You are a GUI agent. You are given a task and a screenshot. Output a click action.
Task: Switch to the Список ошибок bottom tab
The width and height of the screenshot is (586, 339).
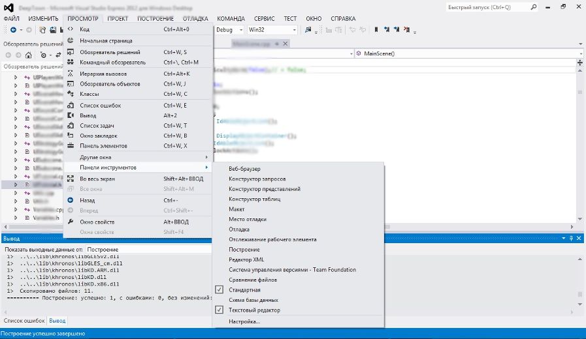[x=24, y=321]
